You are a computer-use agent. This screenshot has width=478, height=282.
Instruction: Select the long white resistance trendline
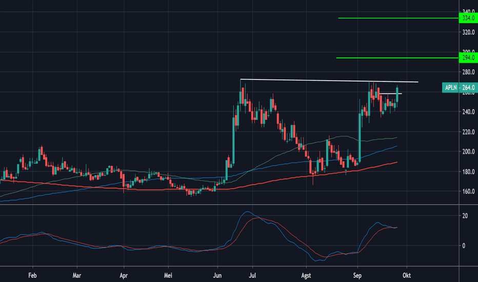[329, 80]
